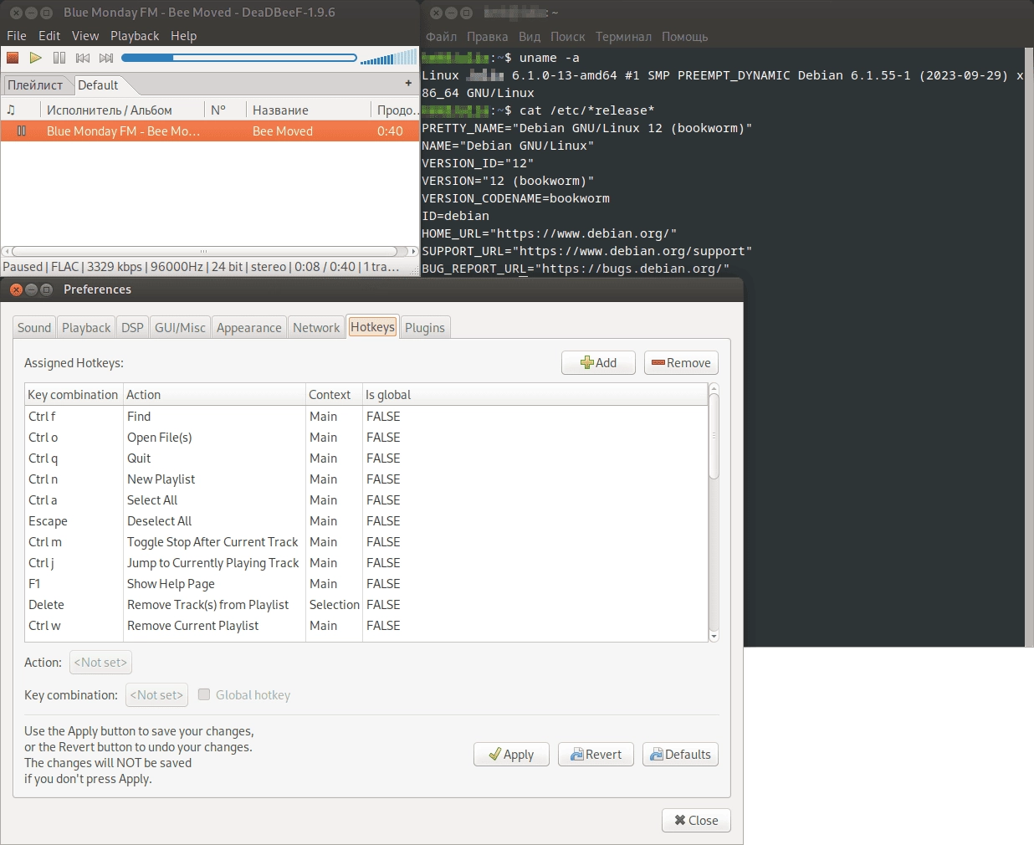This screenshot has height=845, width=1034.
Task: Sort hotkeys by Key combination header
Action: [74, 395]
